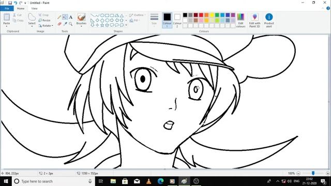
Task: Open File Explorer from taskbar
Action: (x=113, y=181)
